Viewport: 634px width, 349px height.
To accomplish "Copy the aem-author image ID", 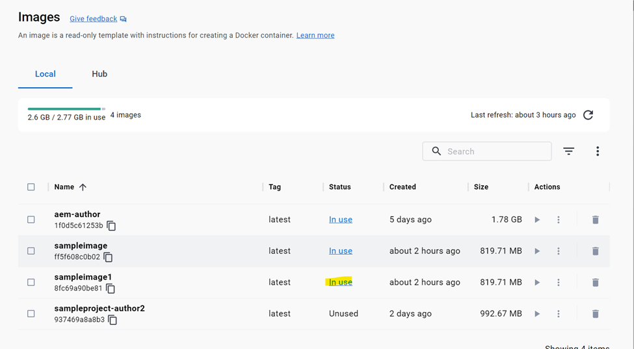I will [x=111, y=226].
